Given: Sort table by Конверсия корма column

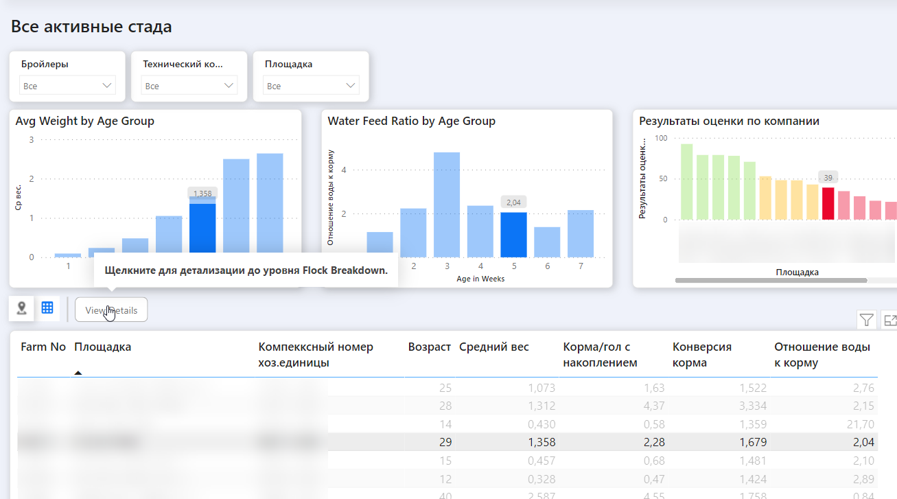Looking at the screenshot, I should coord(702,355).
